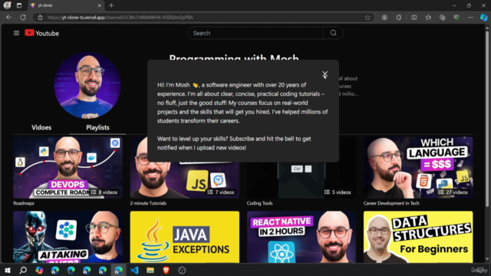Reload the page with refresh icon
The height and width of the screenshot is (276, 491).
(23, 17)
